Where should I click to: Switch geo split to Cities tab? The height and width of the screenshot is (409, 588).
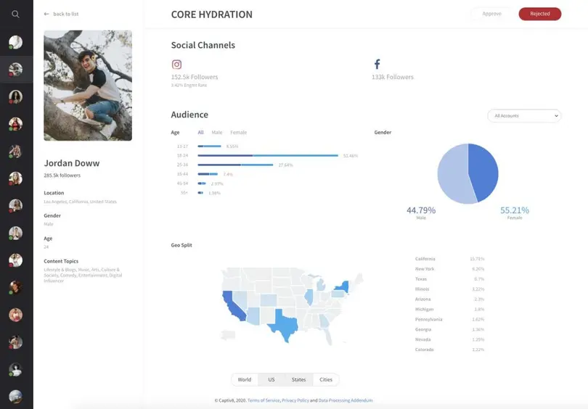pos(326,379)
